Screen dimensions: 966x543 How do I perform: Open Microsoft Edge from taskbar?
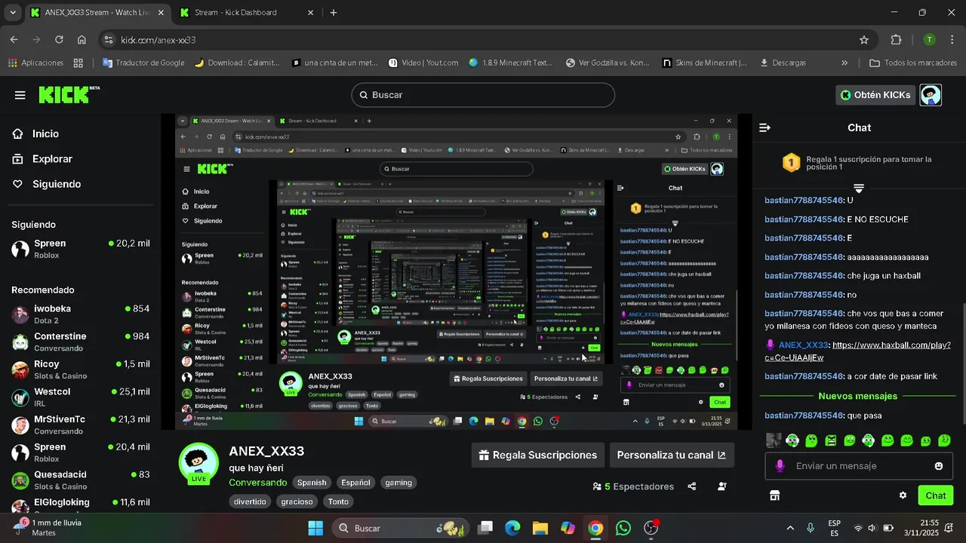point(512,528)
